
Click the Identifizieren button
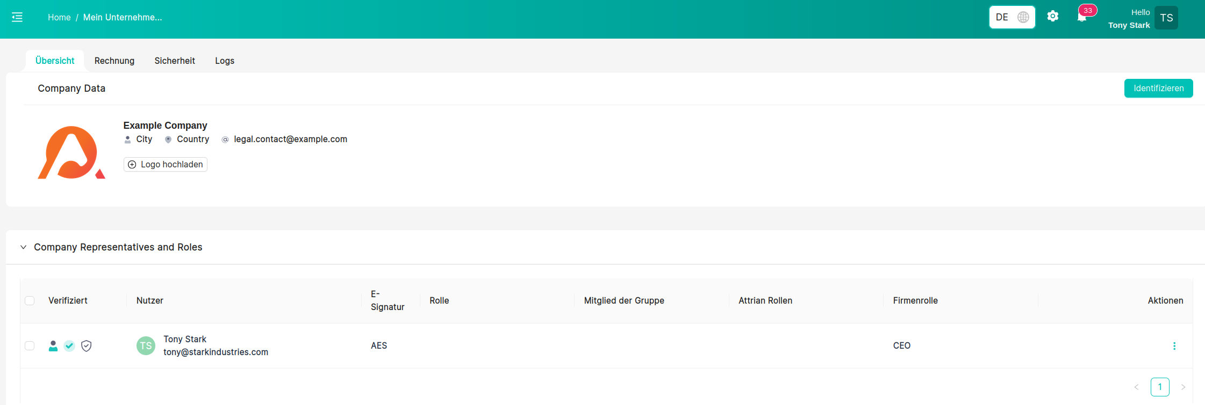(x=1158, y=89)
